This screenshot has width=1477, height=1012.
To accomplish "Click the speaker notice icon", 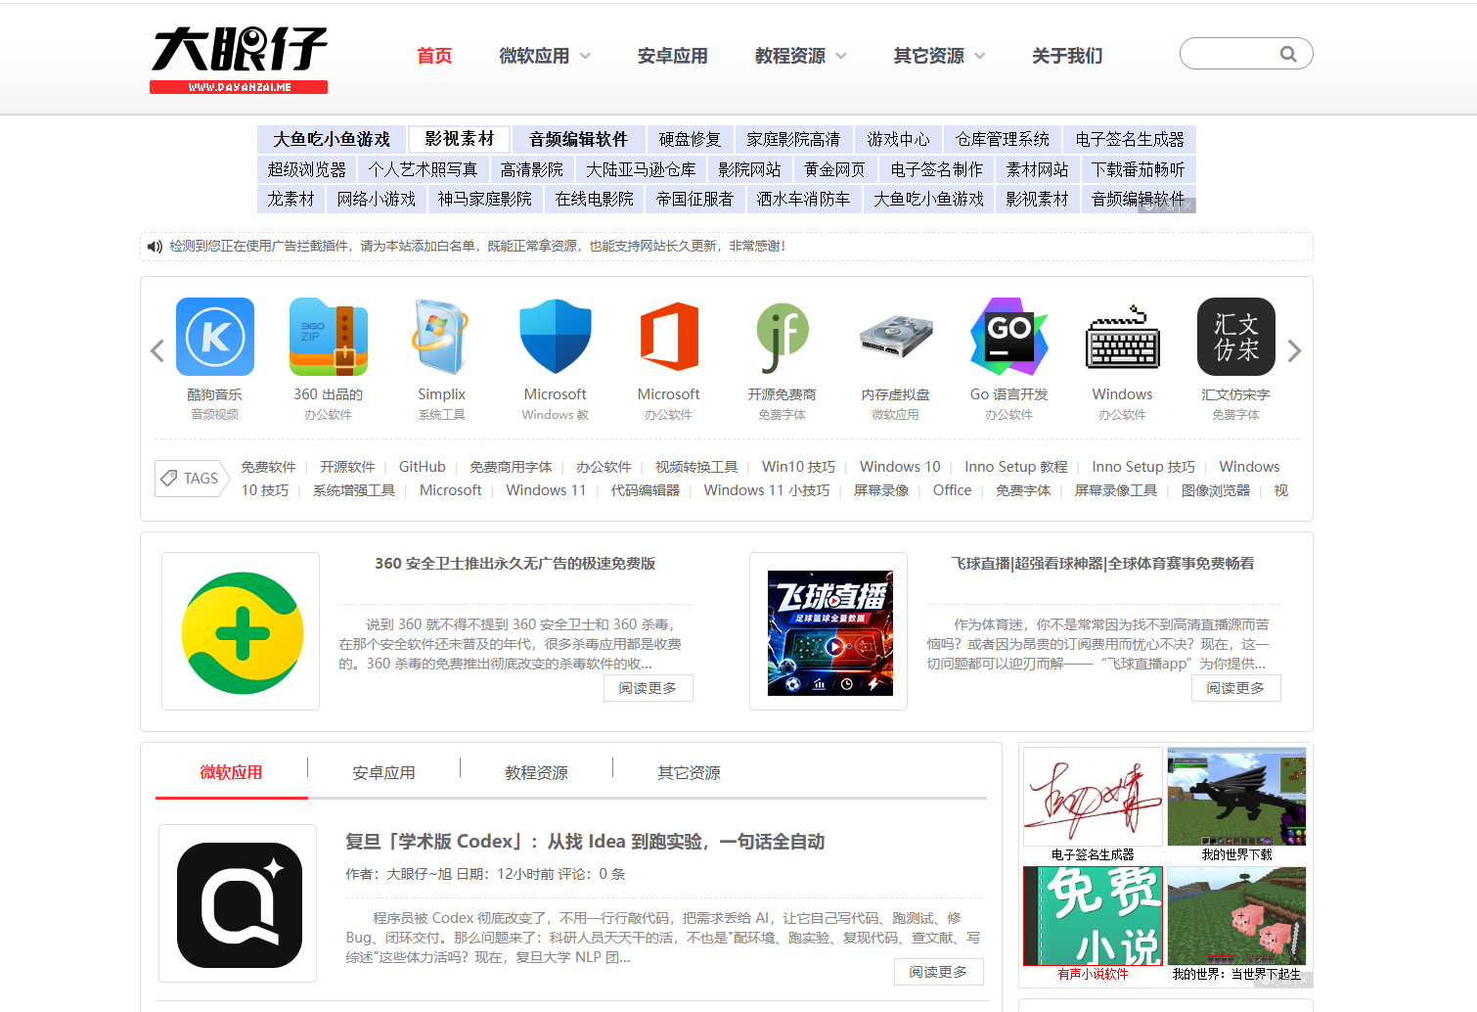I will pyautogui.click(x=155, y=247).
